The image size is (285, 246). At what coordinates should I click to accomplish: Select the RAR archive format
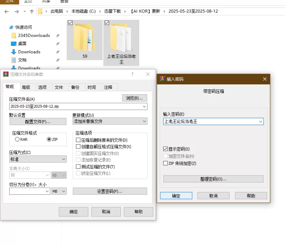coord(17,140)
